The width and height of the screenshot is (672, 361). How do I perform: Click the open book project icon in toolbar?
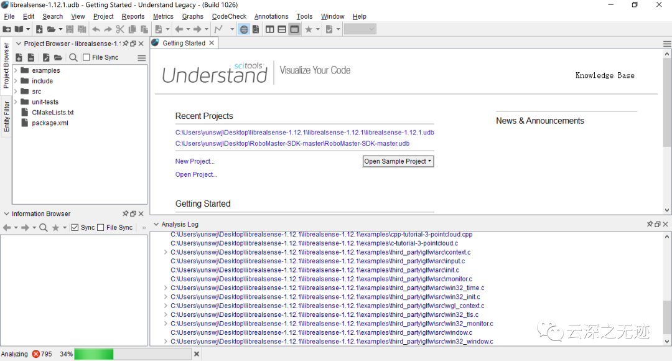(19, 29)
